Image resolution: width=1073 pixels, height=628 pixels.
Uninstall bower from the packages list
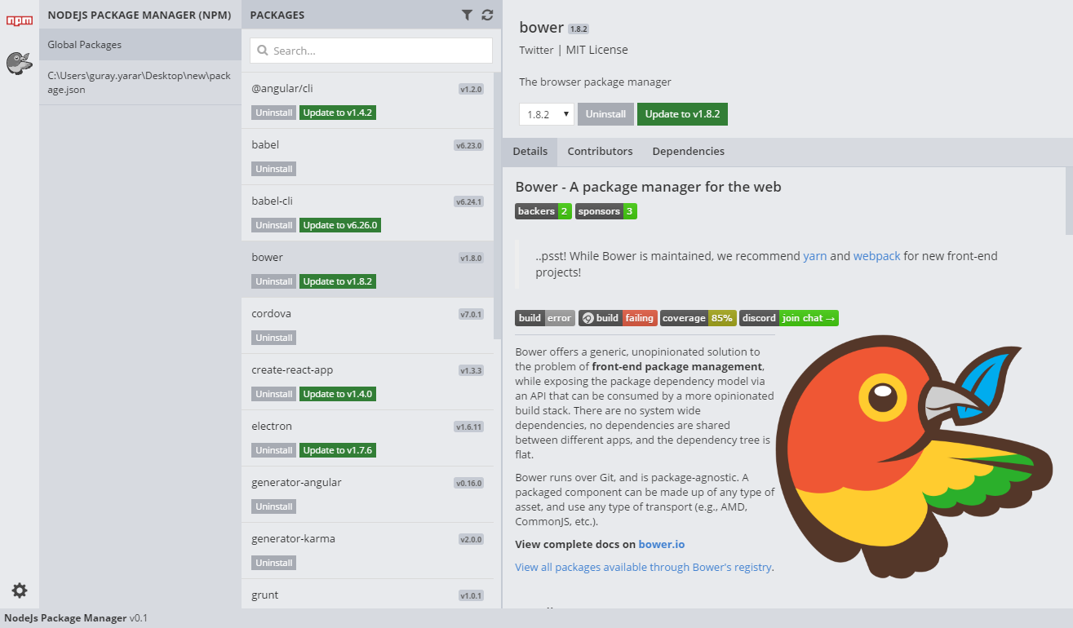pyautogui.click(x=274, y=281)
